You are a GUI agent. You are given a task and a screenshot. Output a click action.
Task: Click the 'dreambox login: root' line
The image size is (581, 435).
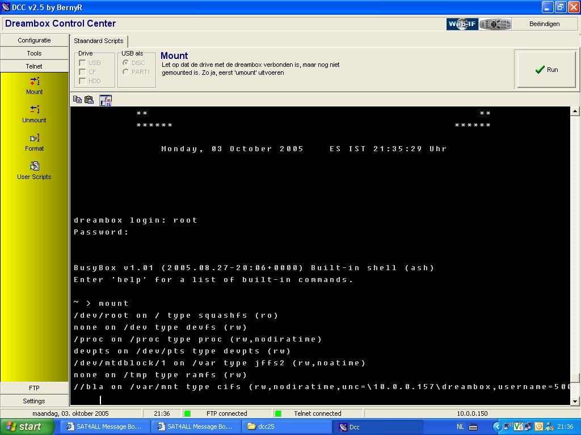pyautogui.click(x=135, y=220)
